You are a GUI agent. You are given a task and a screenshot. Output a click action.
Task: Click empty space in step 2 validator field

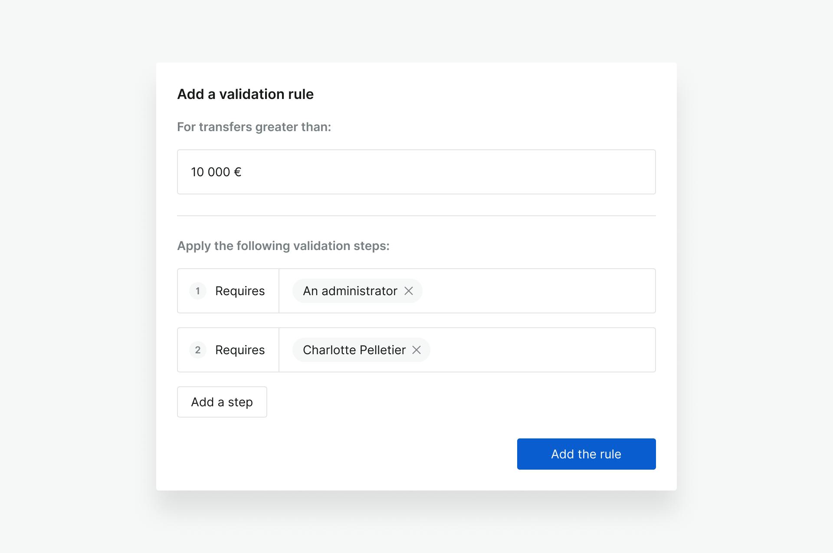(542, 350)
